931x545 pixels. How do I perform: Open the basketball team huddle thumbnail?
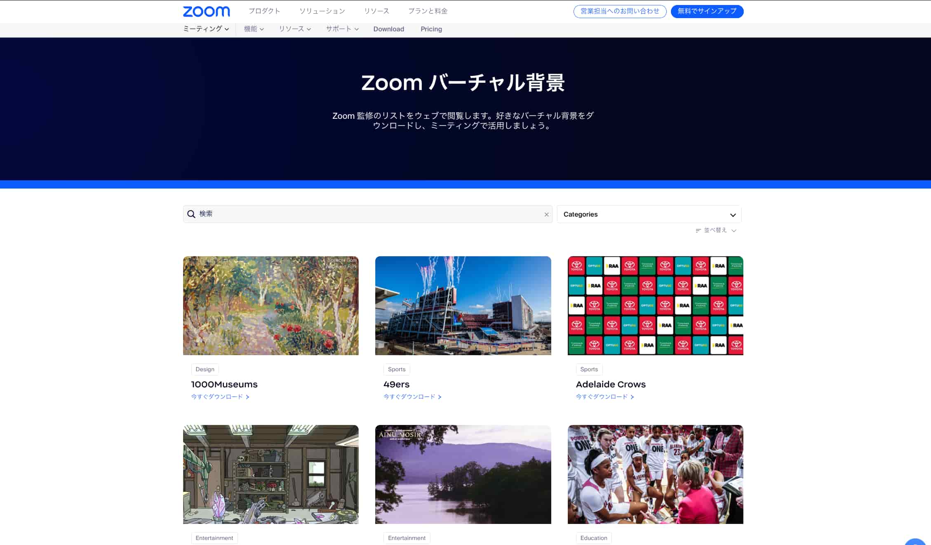tap(656, 474)
